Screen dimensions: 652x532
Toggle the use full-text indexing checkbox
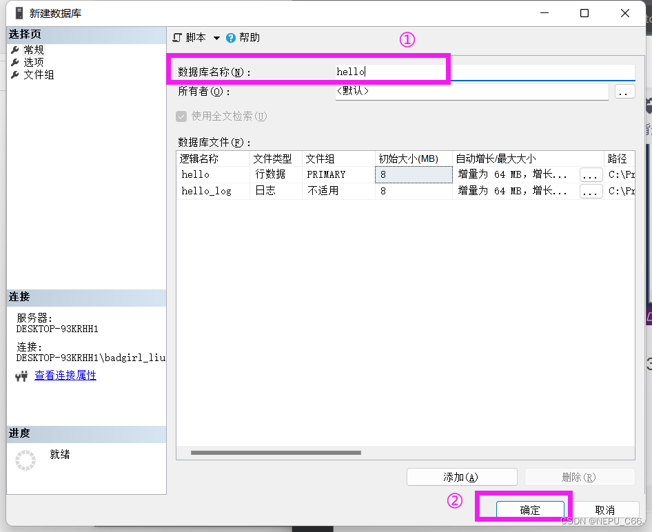click(182, 116)
